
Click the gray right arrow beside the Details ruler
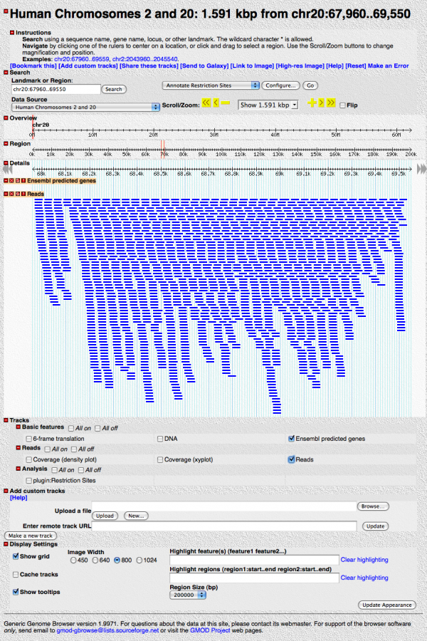click(421, 168)
